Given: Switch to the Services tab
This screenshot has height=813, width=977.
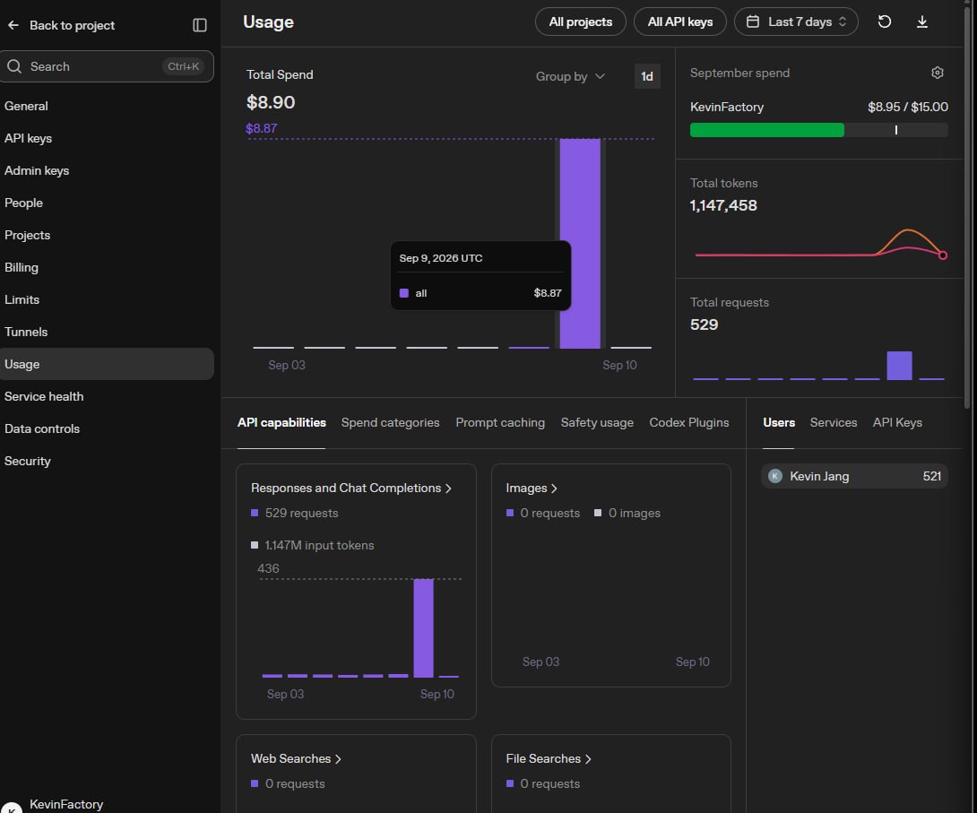Looking at the screenshot, I should click(833, 422).
